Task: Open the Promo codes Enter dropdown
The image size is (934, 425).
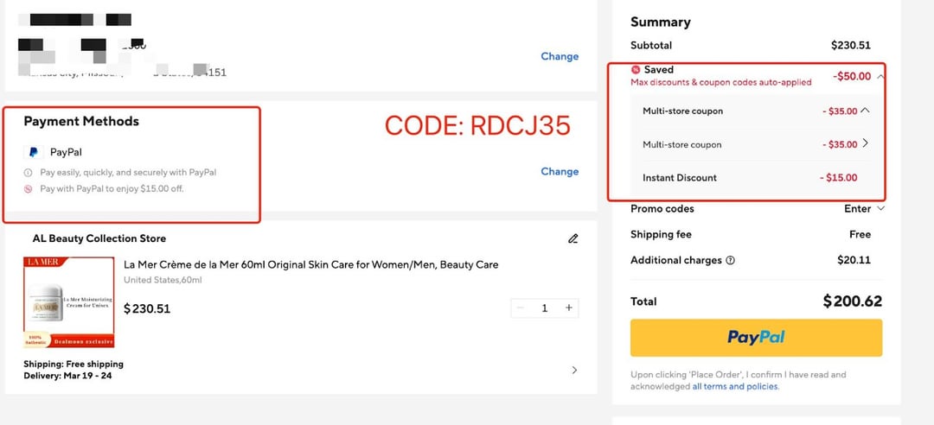Action: click(x=865, y=208)
